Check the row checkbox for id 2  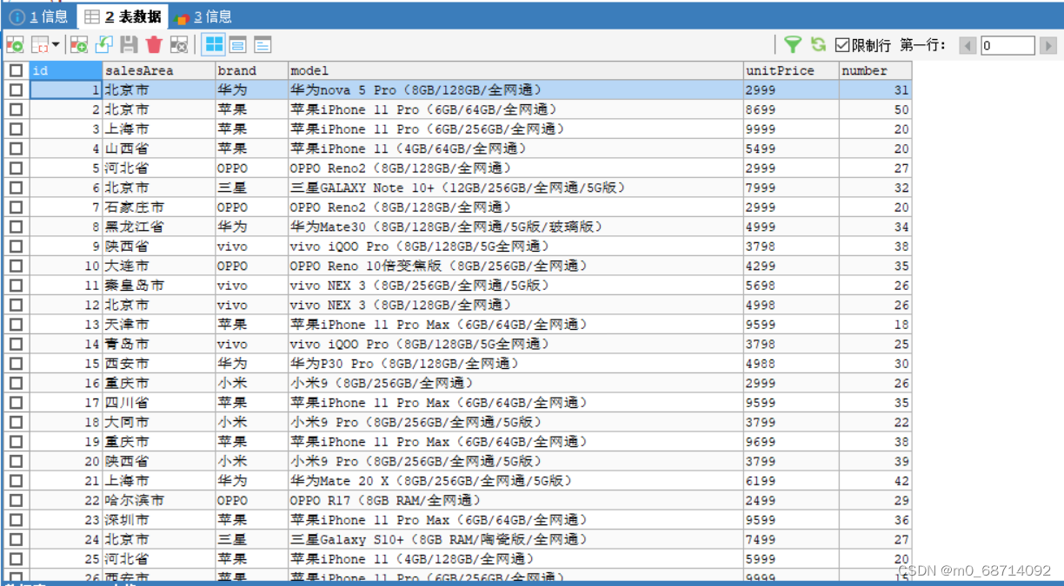(x=17, y=109)
